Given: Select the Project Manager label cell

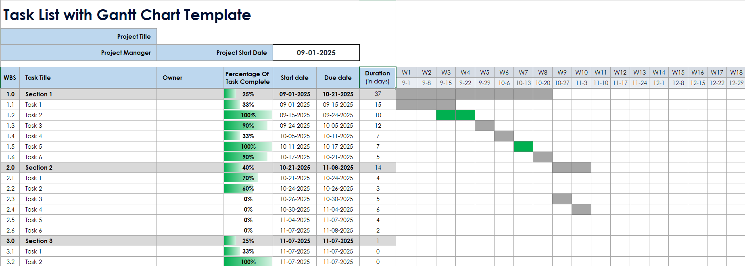Looking at the screenshot, I should click(x=79, y=52).
